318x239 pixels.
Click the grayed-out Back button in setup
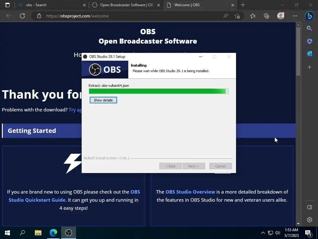pyautogui.click(x=170, y=166)
